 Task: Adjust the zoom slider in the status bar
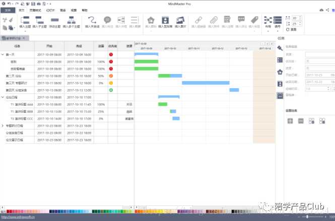click(x=307, y=217)
